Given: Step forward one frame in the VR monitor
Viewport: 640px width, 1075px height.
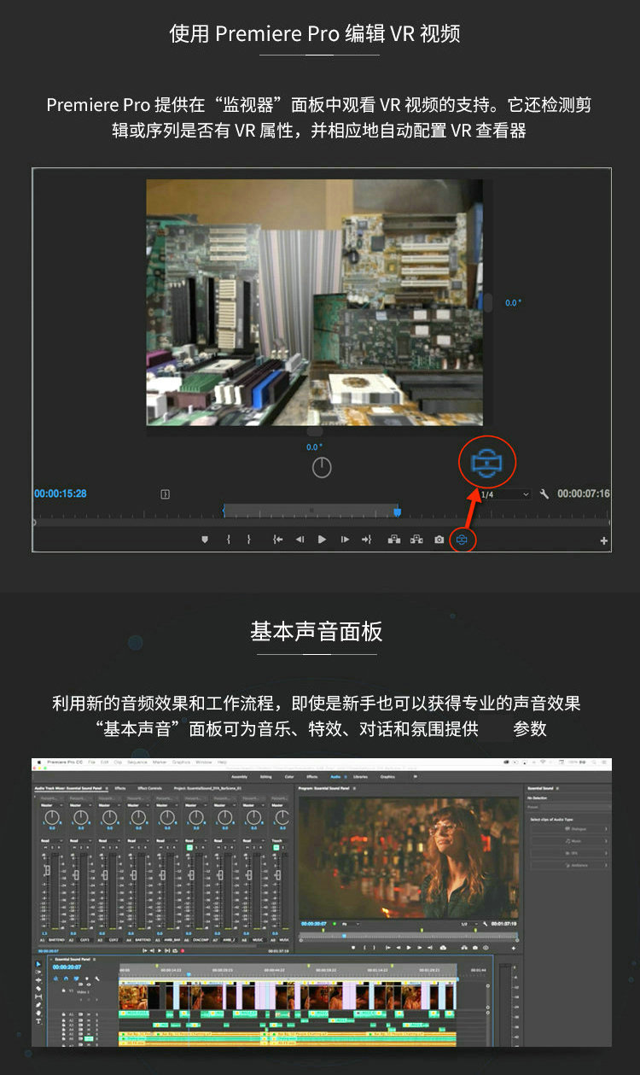Looking at the screenshot, I should (x=345, y=540).
